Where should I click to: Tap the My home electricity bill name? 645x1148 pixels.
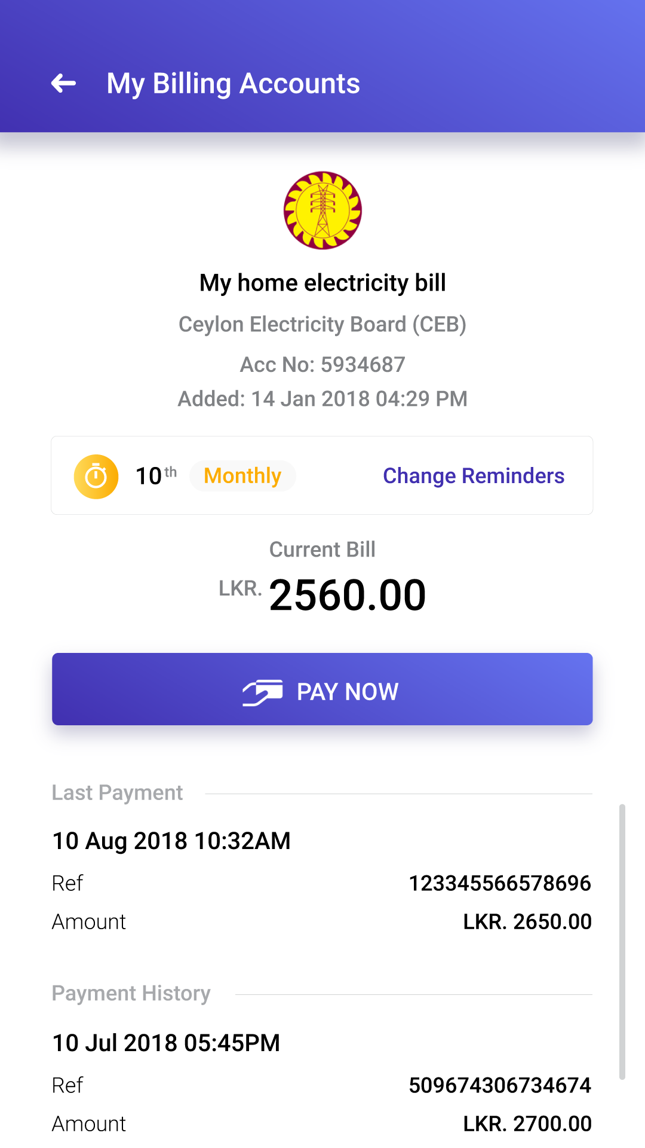(x=322, y=283)
